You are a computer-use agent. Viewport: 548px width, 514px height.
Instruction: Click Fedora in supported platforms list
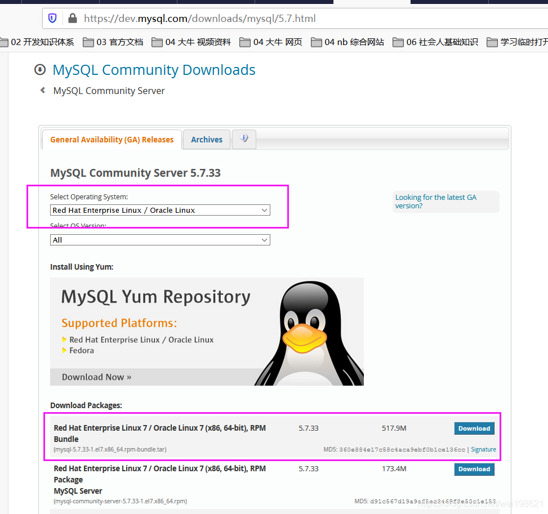[x=82, y=351]
